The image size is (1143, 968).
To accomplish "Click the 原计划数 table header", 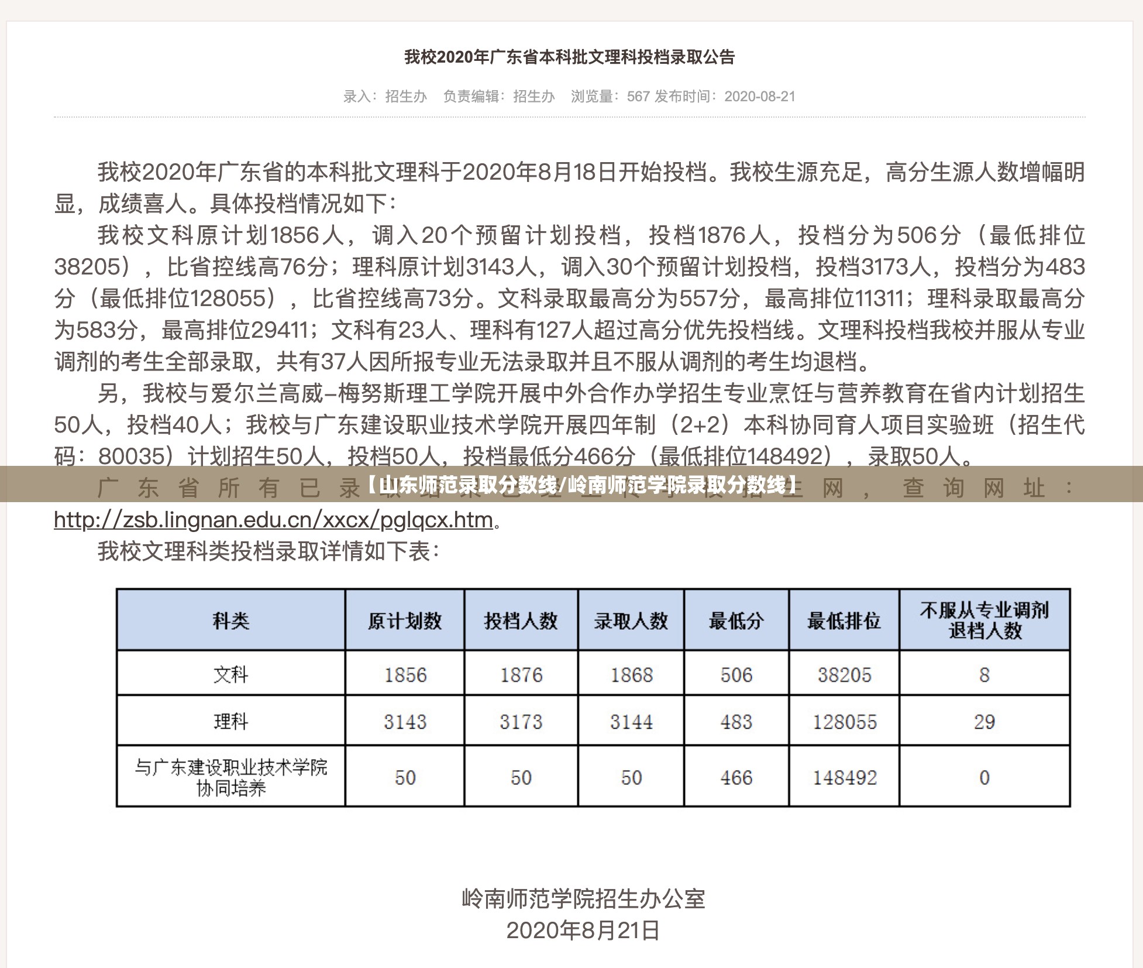I will coord(405,620).
